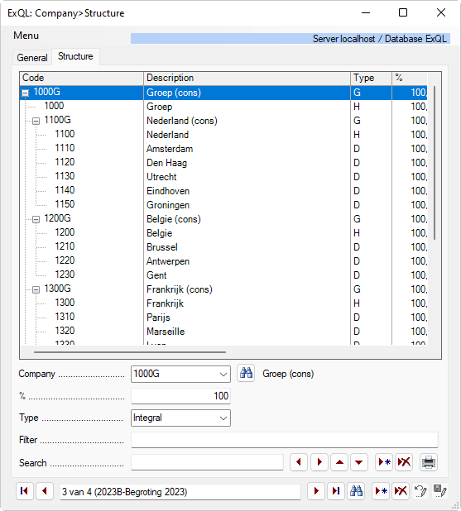Click the move-up arrow in Search row
461x511 pixels.
[339, 462]
